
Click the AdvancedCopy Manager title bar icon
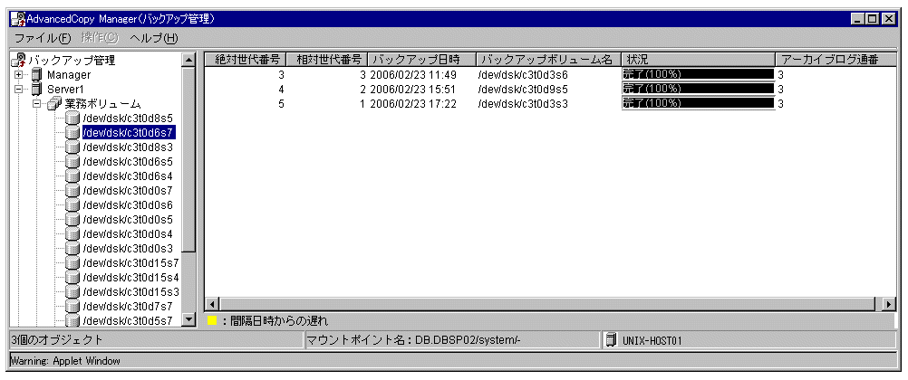pyautogui.click(x=18, y=19)
